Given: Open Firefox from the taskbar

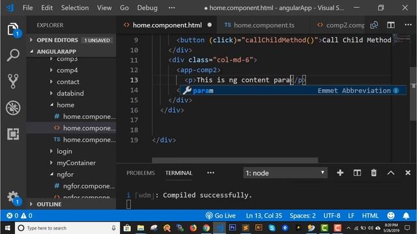Looking at the screenshot, I should click(193, 228).
